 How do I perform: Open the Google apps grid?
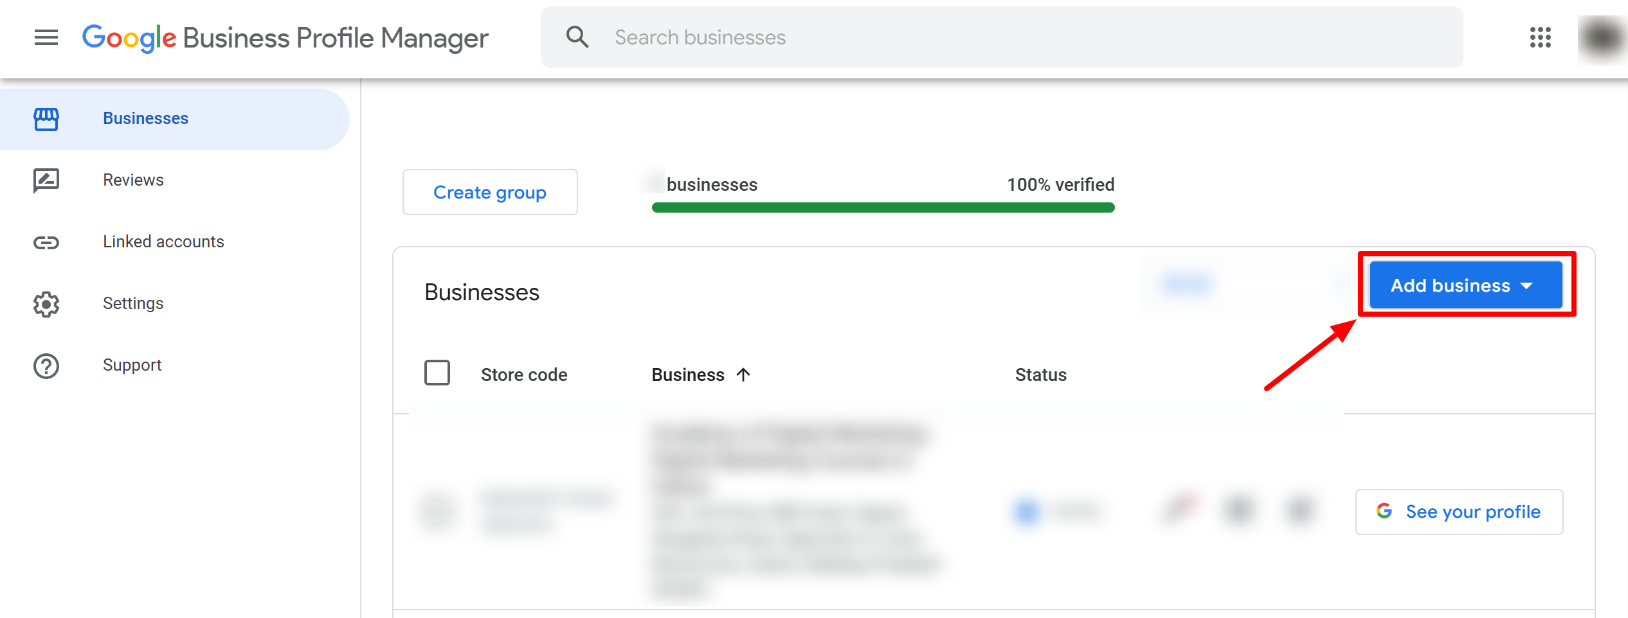pyautogui.click(x=1541, y=37)
